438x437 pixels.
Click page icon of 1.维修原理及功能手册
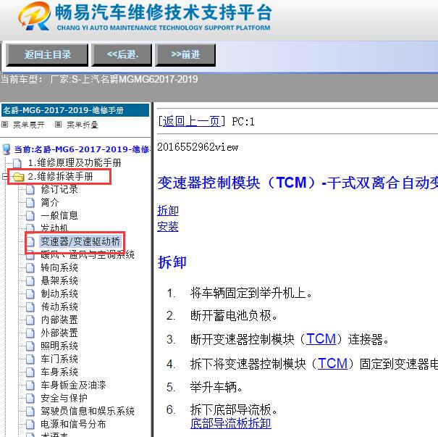17,163
